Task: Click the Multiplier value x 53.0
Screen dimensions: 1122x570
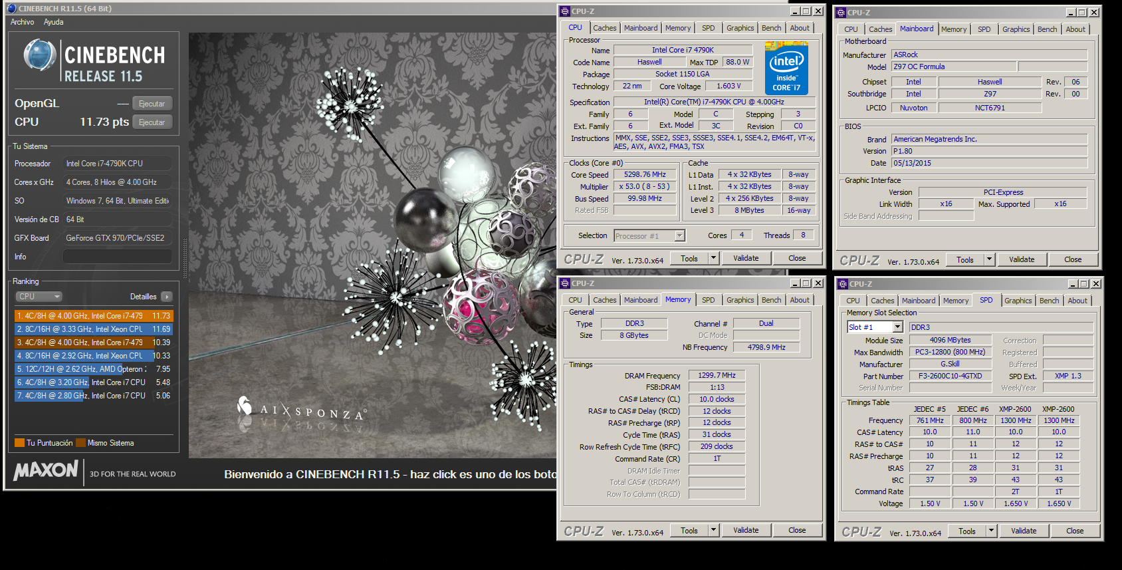Action: [x=645, y=187]
